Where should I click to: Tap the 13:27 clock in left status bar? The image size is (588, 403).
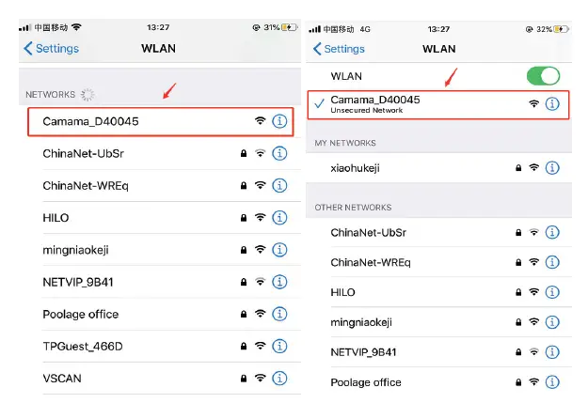[158, 27]
